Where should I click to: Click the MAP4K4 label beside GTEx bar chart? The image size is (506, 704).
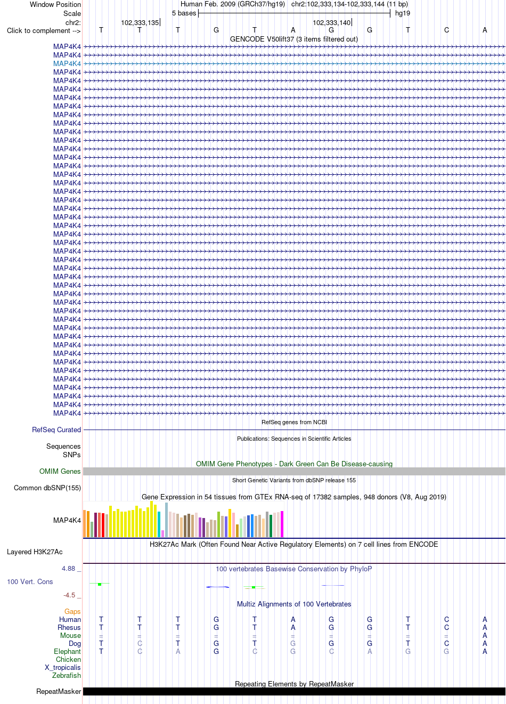click(x=67, y=520)
